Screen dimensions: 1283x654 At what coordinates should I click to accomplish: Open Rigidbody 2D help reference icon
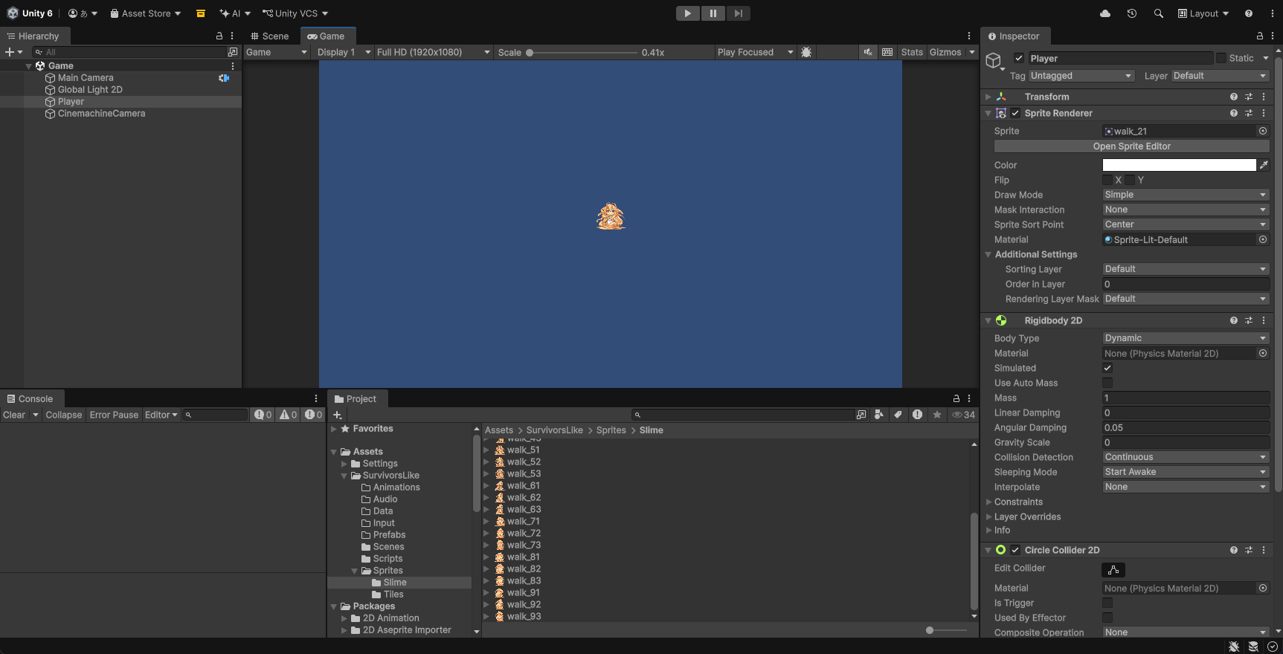click(1234, 320)
